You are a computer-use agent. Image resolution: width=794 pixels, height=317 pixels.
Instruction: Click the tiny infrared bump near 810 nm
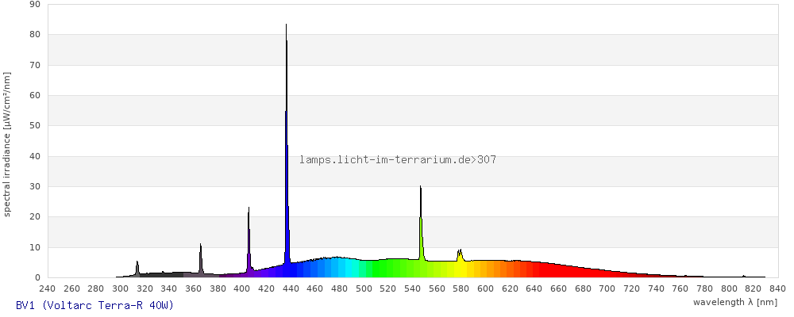743,276
